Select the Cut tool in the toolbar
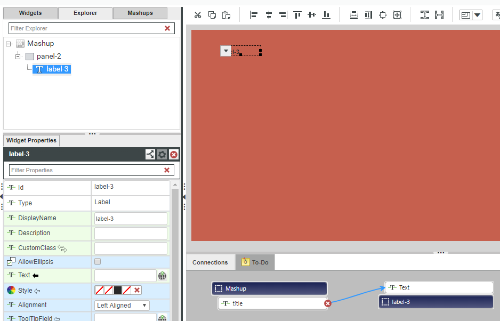 (x=198, y=15)
